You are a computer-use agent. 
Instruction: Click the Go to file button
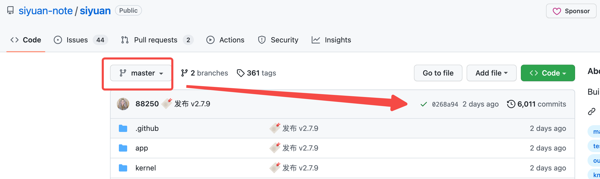[x=438, y=73]
